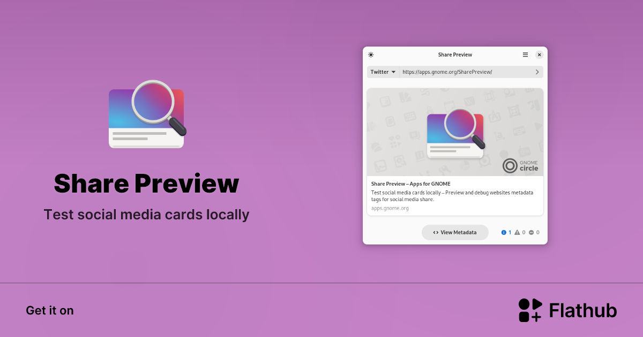The height and width of the screenshot is (337, 643).
Task: Expand the platform selector chevron
Action: point(395,72)
